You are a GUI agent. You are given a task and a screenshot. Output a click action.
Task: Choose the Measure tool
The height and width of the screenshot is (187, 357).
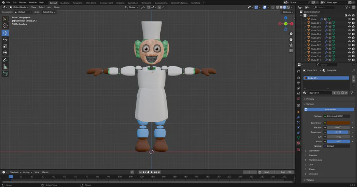tap(6, 67)
